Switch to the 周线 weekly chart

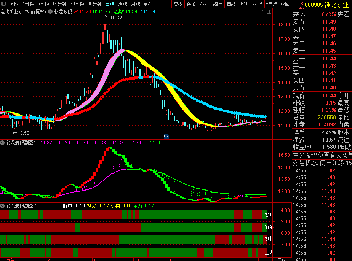click(122, 4)
